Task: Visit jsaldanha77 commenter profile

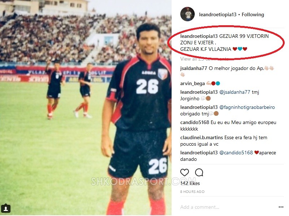Action: point(194,68)
